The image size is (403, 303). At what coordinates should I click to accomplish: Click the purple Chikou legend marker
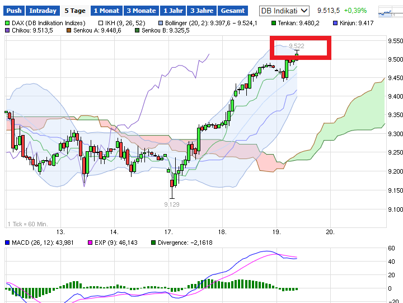tap(8, 30)
